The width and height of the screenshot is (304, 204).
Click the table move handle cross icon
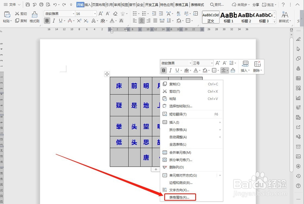tap(107, 74)
